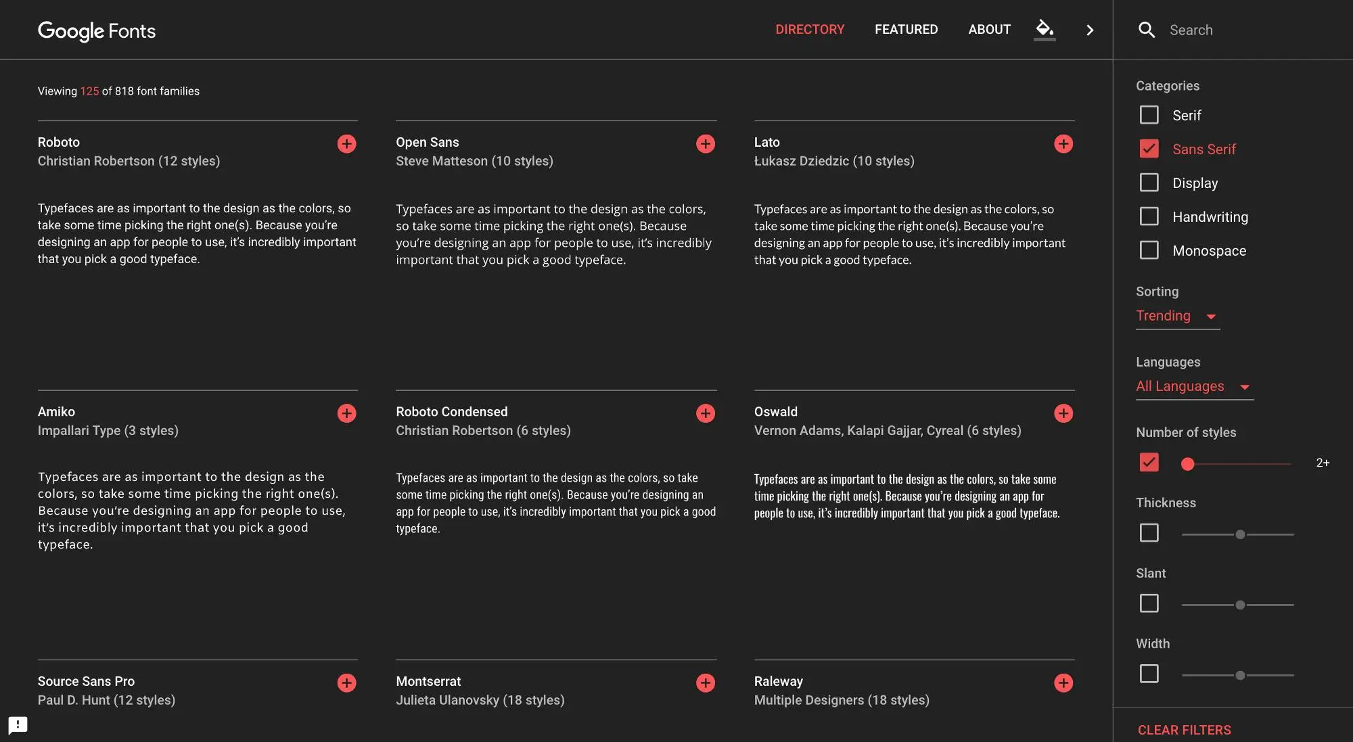The width and height of the screenshot is (1353, 742).
Task: Add Montserrat font to collection
Action: (705, 682)
